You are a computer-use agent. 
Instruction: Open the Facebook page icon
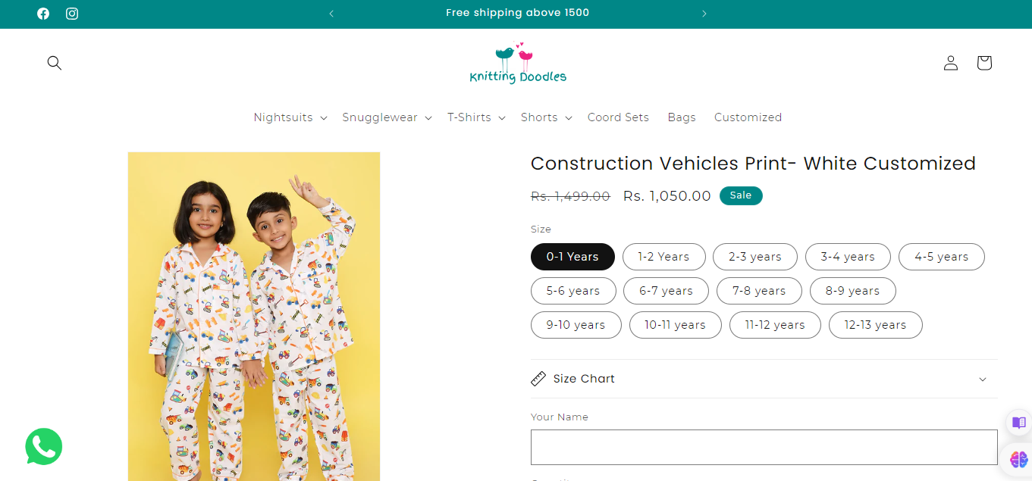[x=43, y=14]
